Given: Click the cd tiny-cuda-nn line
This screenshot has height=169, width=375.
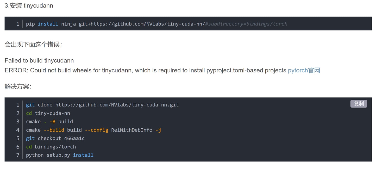Looking at the screenshot, I should 48,113.
